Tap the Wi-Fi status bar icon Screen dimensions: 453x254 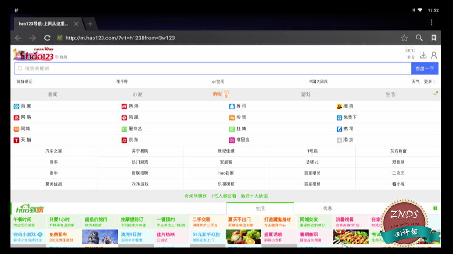[x=420, y=10]
